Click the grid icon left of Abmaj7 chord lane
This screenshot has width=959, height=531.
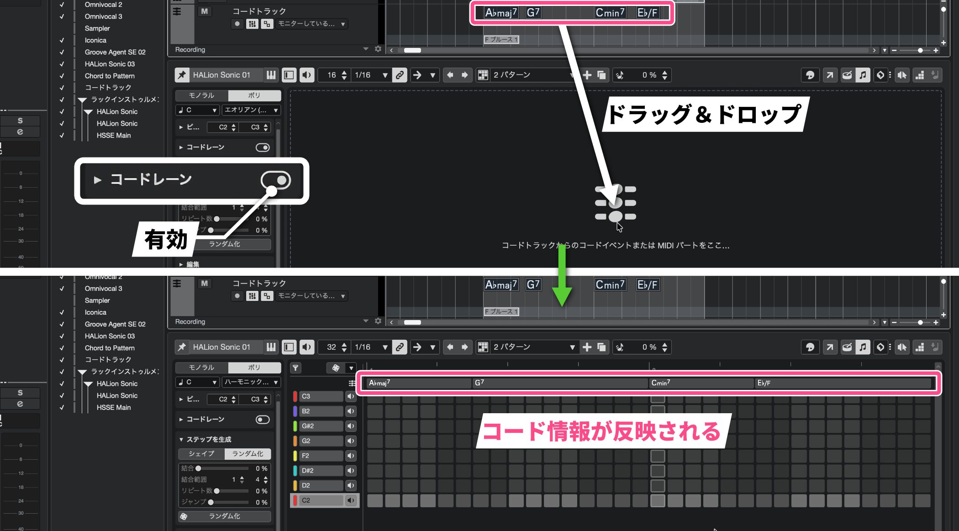352,383
